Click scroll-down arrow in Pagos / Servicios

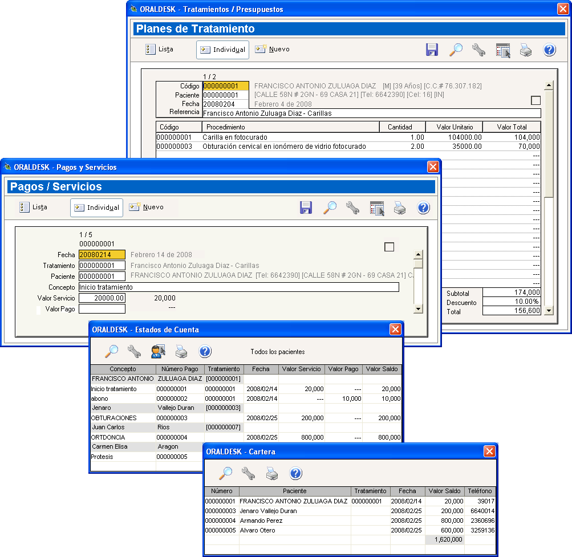[x=418, y=309]
